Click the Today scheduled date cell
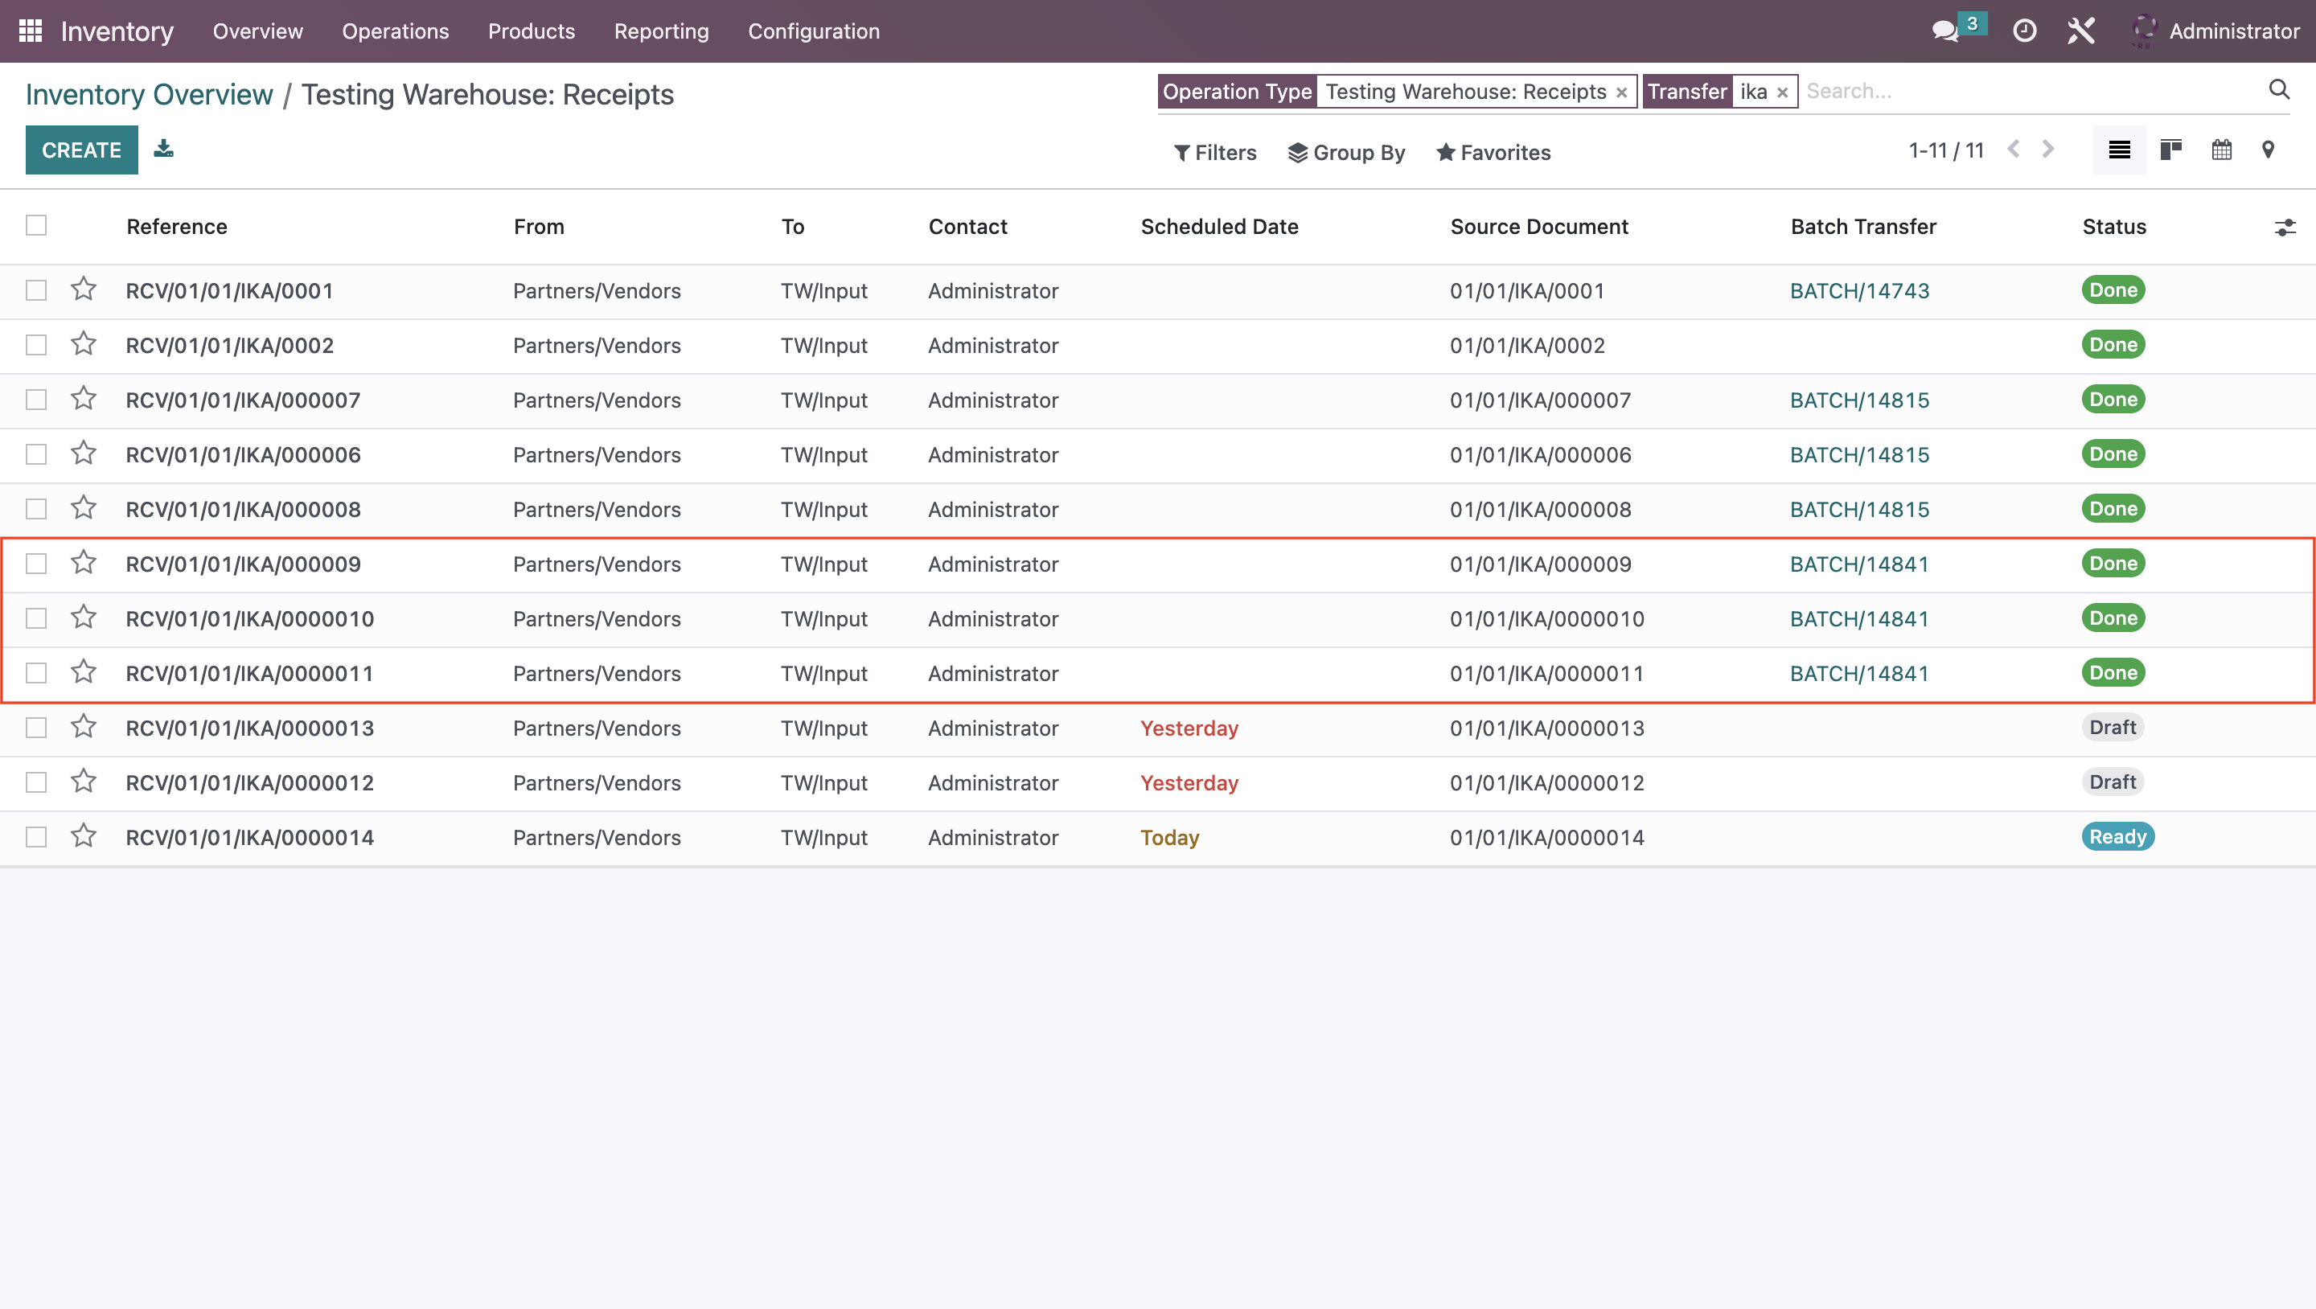This screenshot has width=2316, height=1309. (1170, 837)
